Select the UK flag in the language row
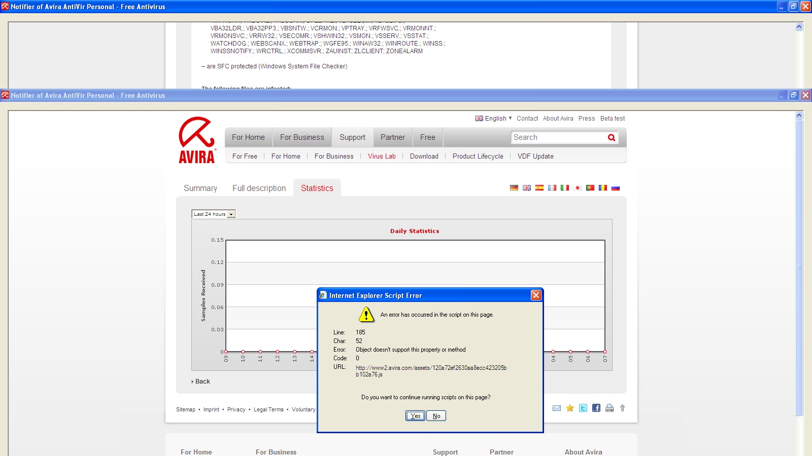This screenshot has width=812, height=456. point(527,188)
